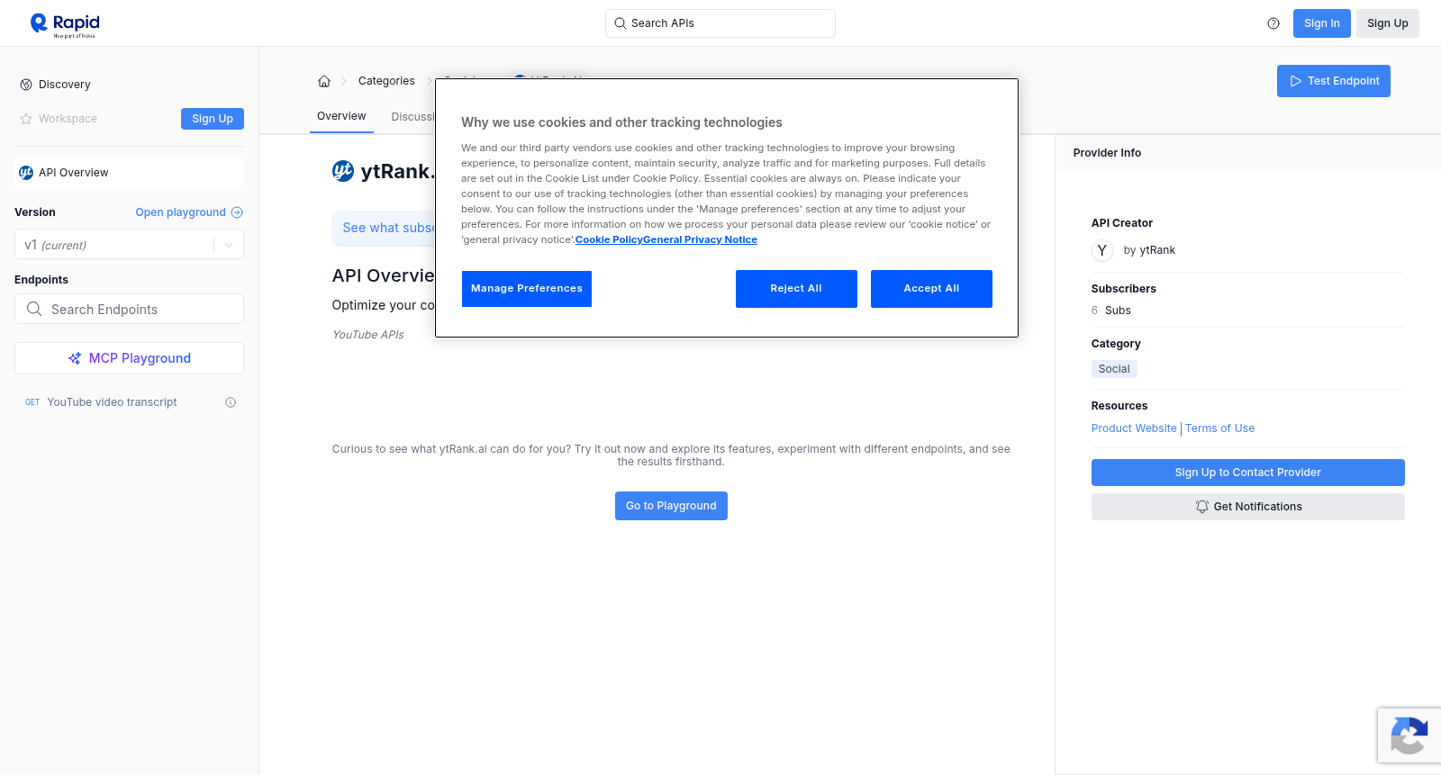Screen dimensions: 1441x775
Task: Open the MCP Playground
Action: (129, 358)
